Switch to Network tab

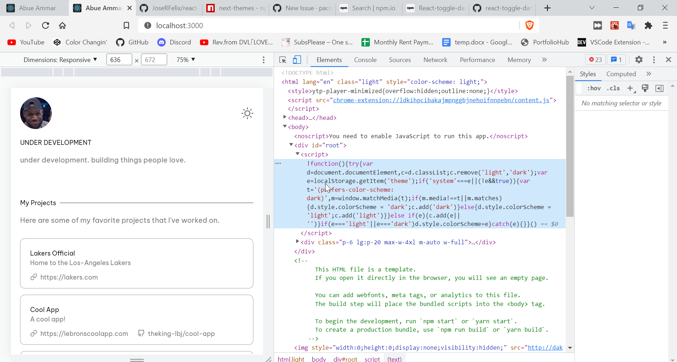click(x=435, y=60)
